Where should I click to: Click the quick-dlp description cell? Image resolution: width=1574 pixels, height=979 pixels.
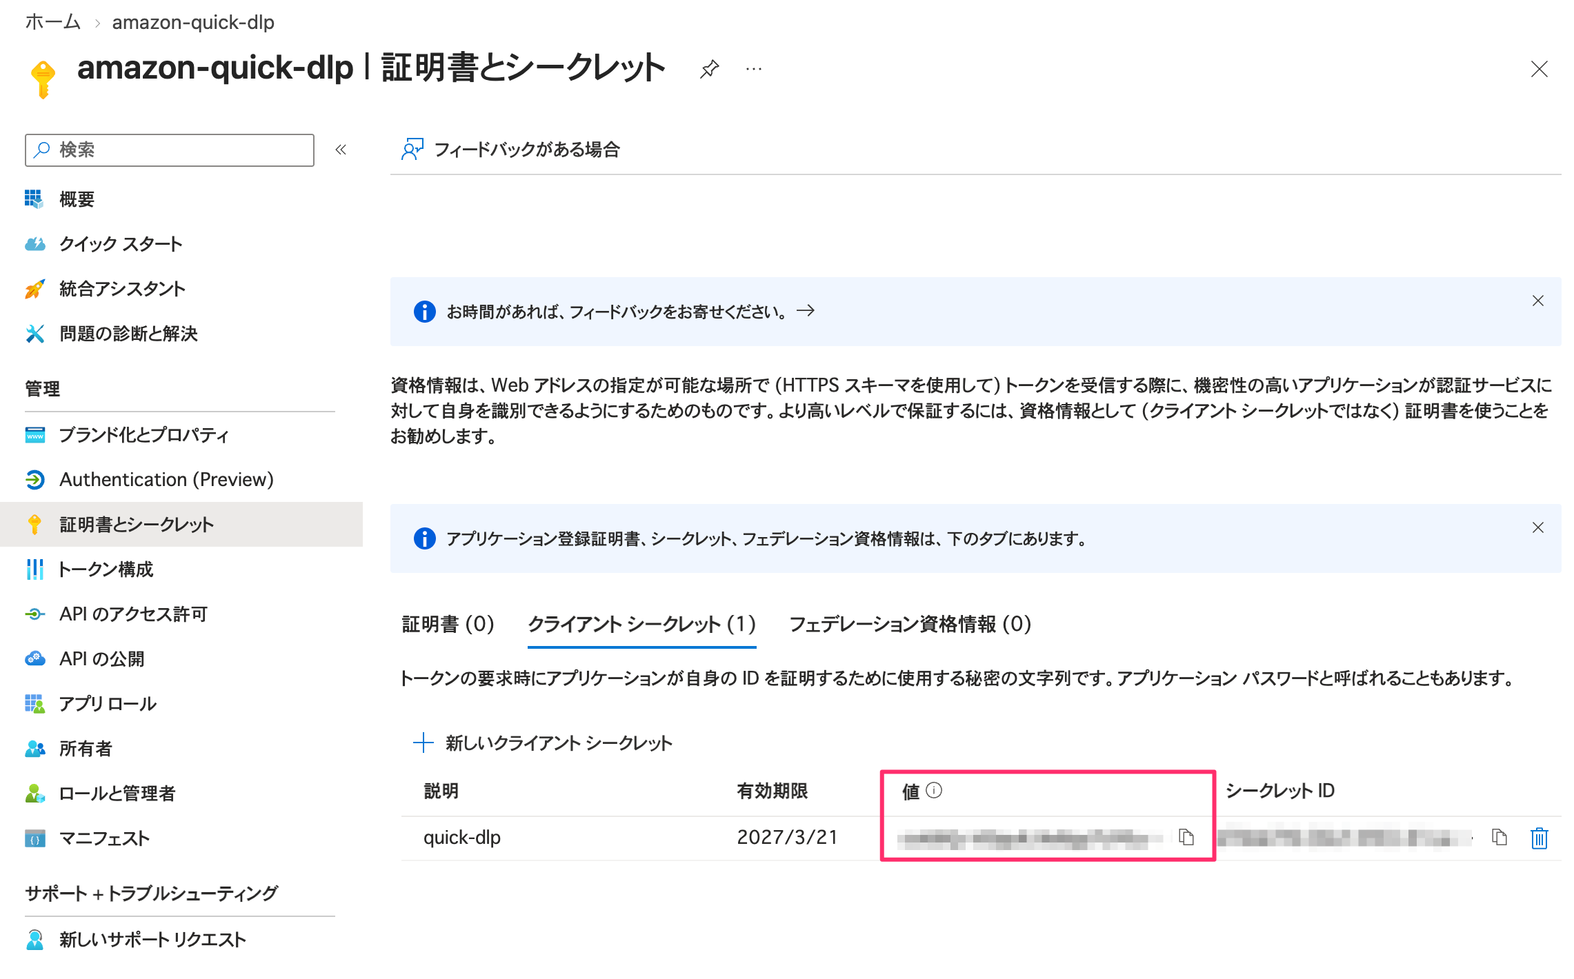click(x=462, y=838)
